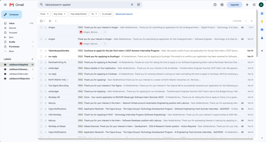
Task: Open Contacts side panel icon
Action: coord(262,38)
